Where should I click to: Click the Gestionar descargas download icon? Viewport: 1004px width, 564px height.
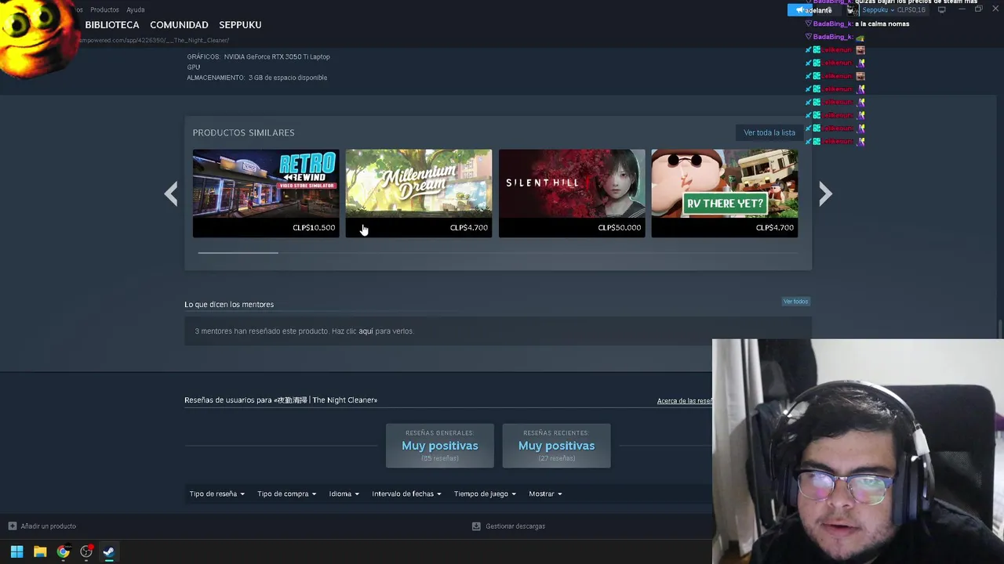click(x=476, y=526)
